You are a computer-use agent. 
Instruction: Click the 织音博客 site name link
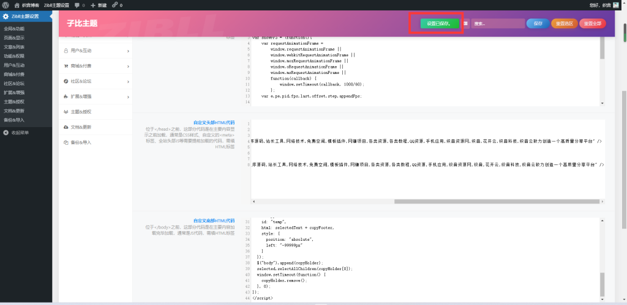point(31,6)
